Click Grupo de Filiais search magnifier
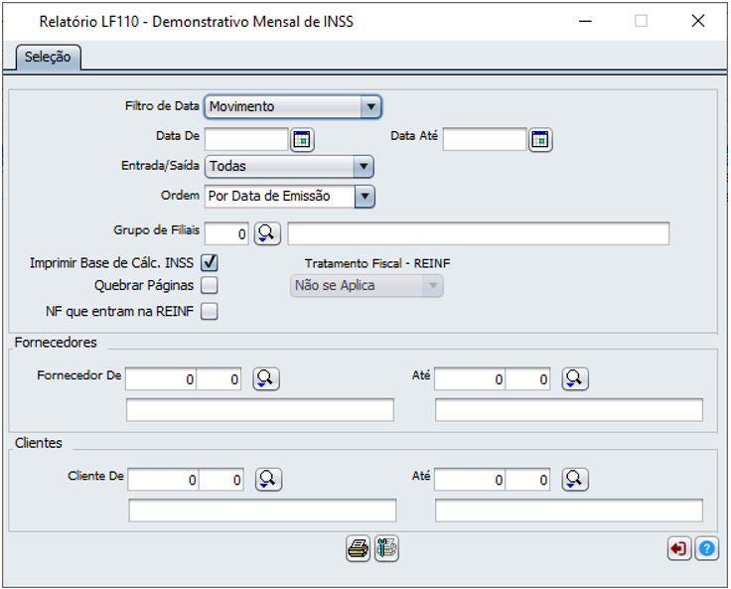 pyautogui.click(x=267, y=232)
